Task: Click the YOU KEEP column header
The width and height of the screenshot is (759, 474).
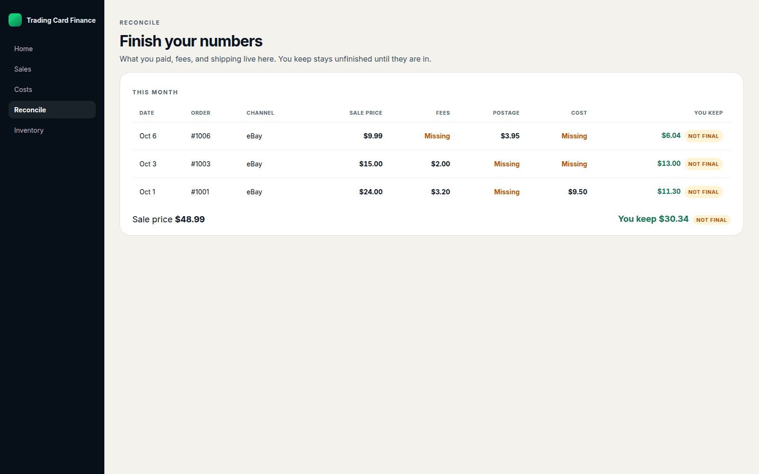Action: click(709, 113)
